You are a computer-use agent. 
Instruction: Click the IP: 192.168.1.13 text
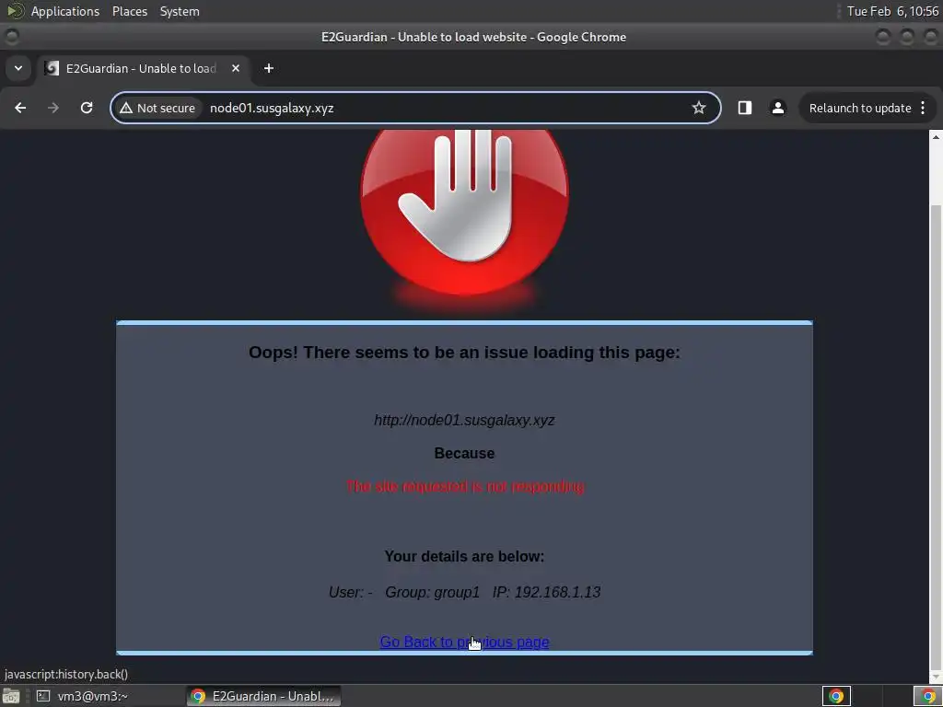[x=546, y=592]
